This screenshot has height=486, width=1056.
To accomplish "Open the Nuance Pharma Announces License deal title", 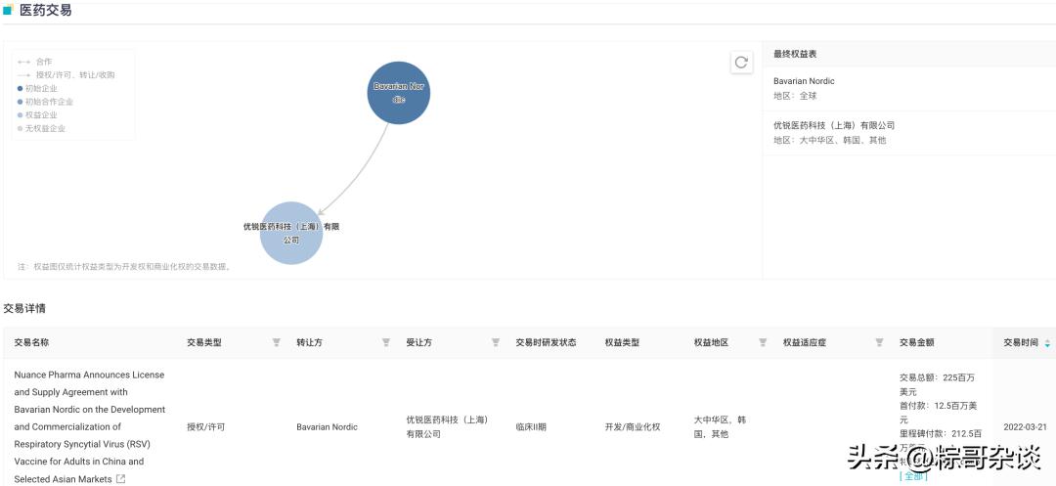I will coord(90,426).
